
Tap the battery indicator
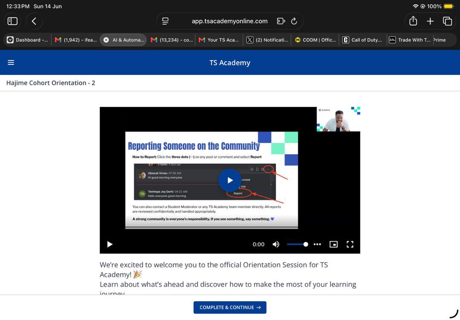tap(448, 6)
